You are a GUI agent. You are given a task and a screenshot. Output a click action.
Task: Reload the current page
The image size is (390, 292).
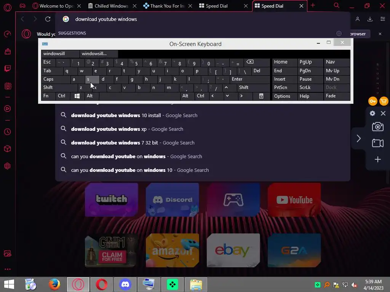48,19
